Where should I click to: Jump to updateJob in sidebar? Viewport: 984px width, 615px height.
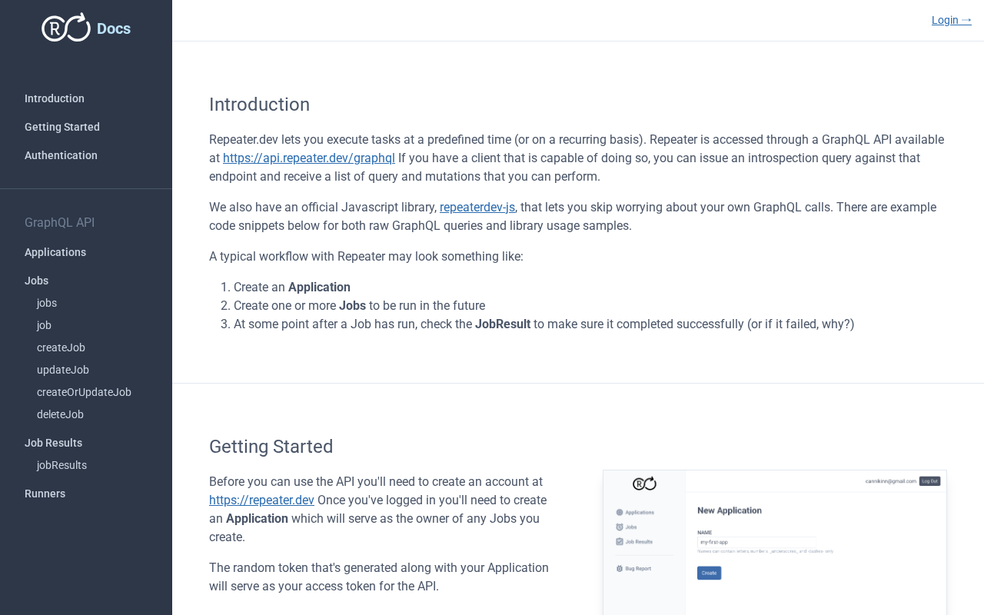63,370
